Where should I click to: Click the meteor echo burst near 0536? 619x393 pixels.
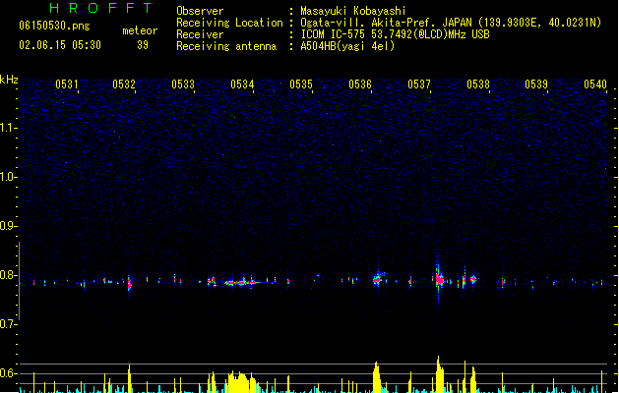[378, 279]
